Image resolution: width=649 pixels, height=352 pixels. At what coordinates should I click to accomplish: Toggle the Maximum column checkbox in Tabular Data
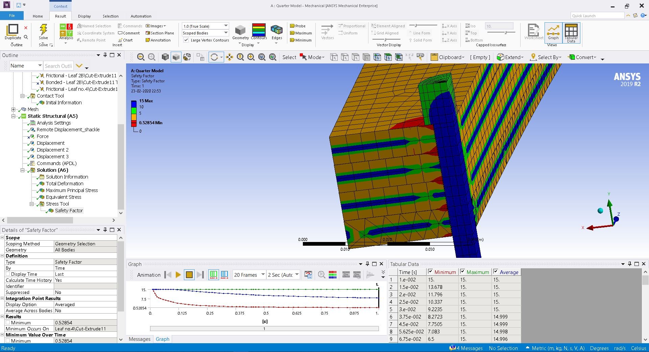point(462,272)
